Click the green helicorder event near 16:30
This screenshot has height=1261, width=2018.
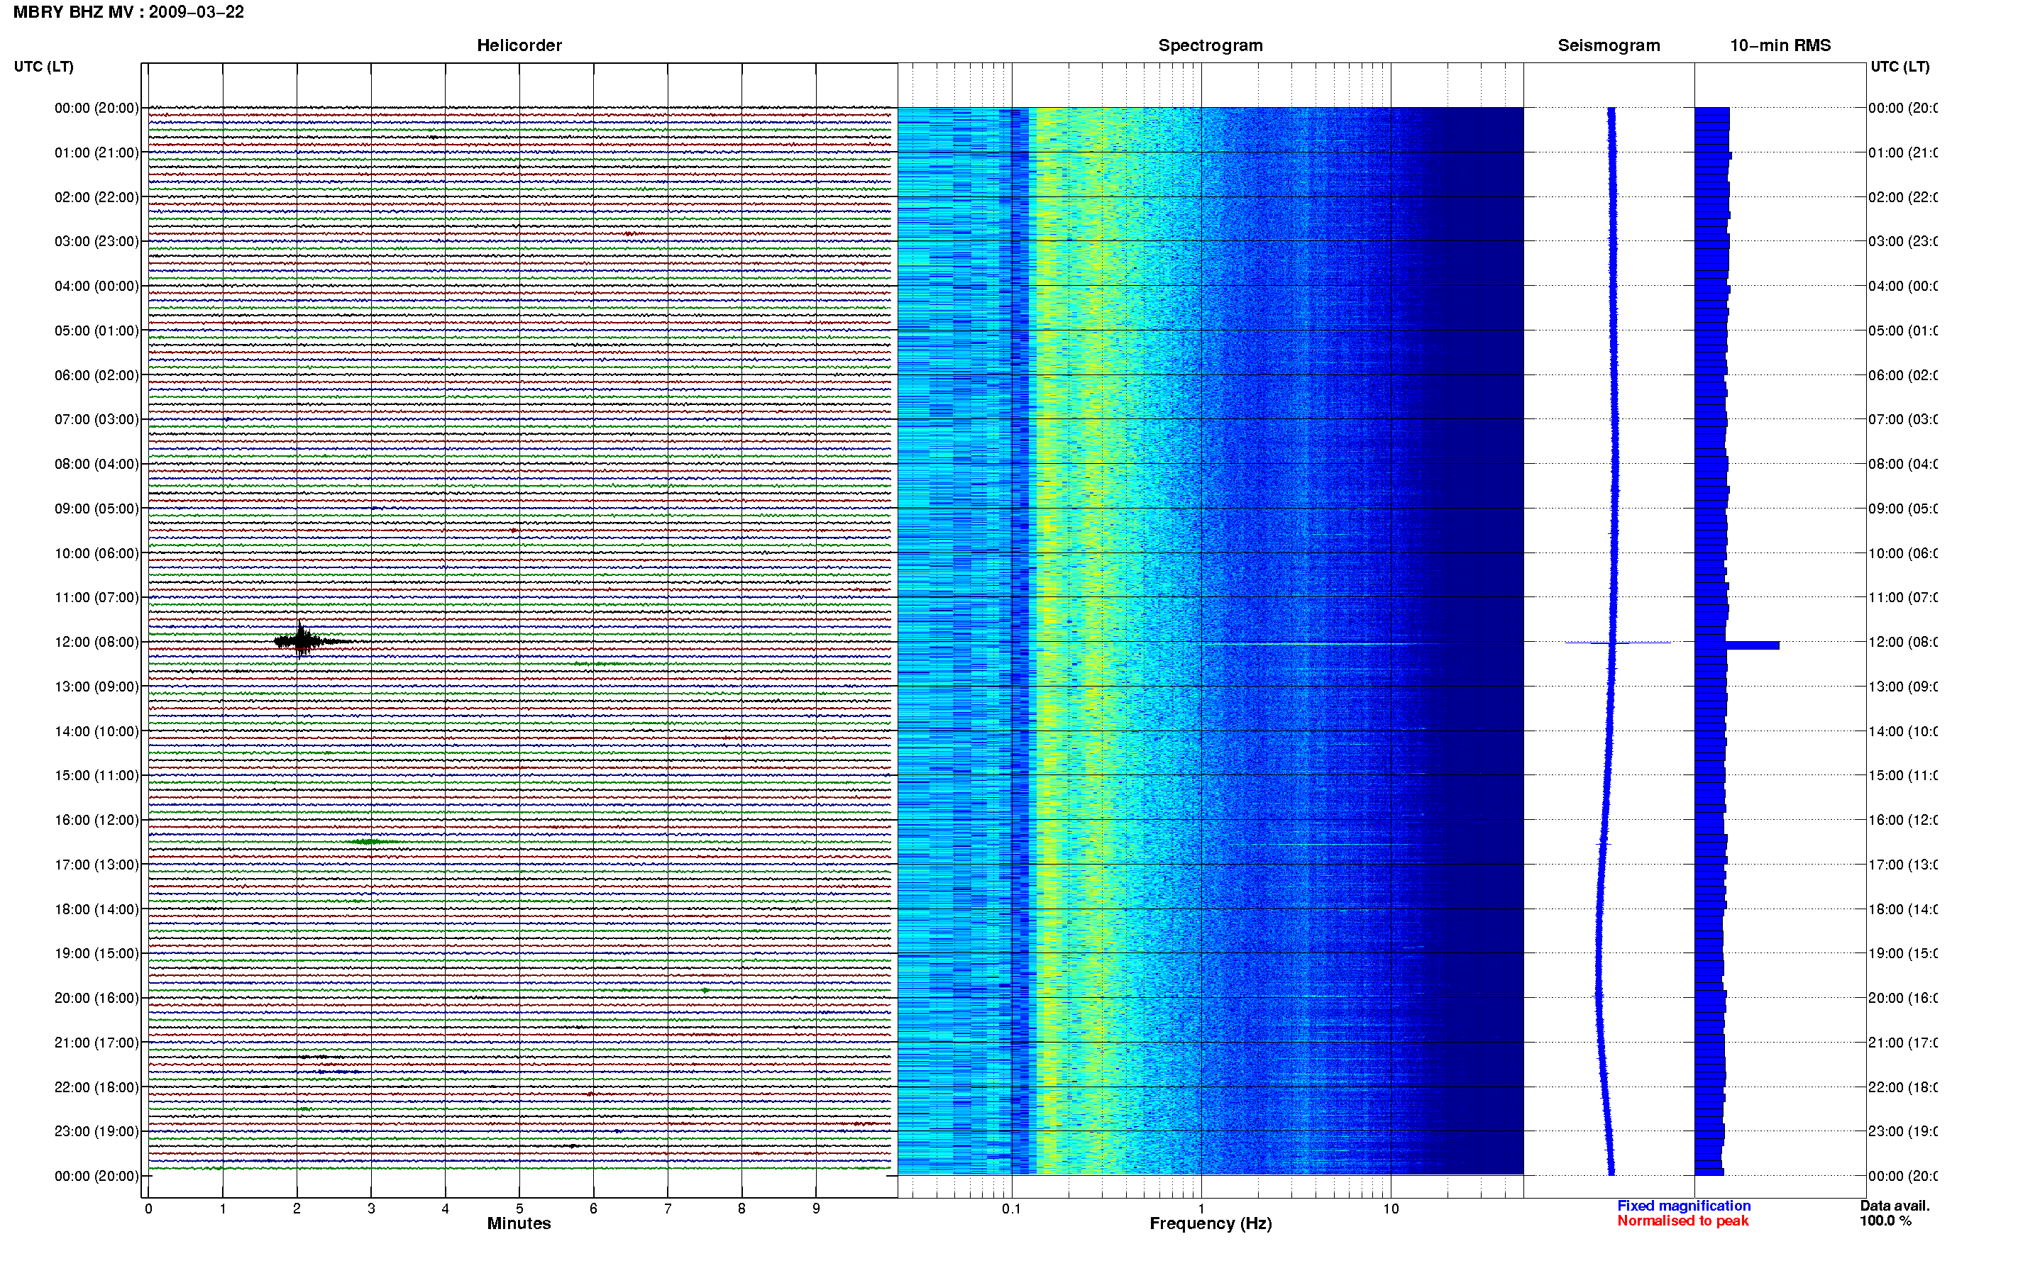click(370, 842)
